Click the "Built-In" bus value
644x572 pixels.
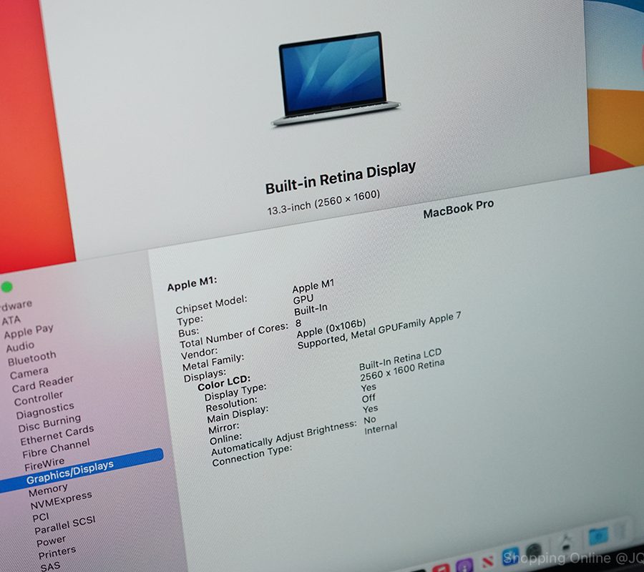[x=311, y=310]
